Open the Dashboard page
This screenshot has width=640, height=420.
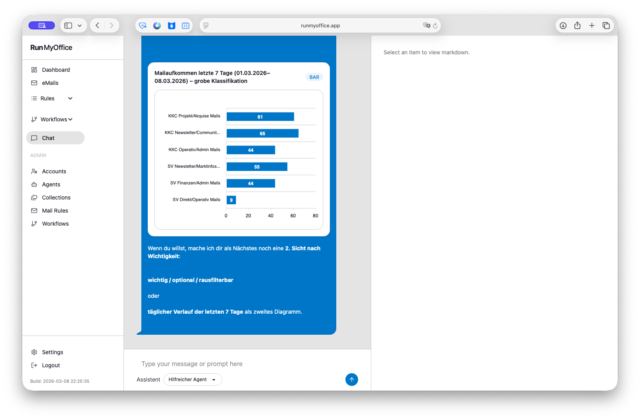click(56, 70)
